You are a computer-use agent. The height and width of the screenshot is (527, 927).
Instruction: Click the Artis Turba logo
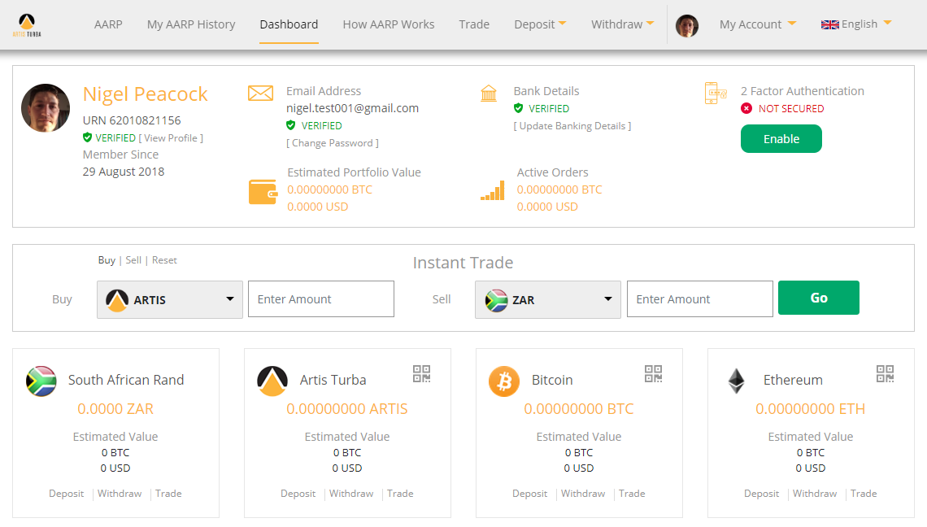coord(27,25)
